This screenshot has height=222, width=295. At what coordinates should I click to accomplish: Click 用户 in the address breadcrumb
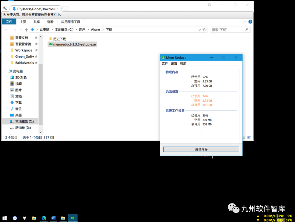[x=82, y=30]
